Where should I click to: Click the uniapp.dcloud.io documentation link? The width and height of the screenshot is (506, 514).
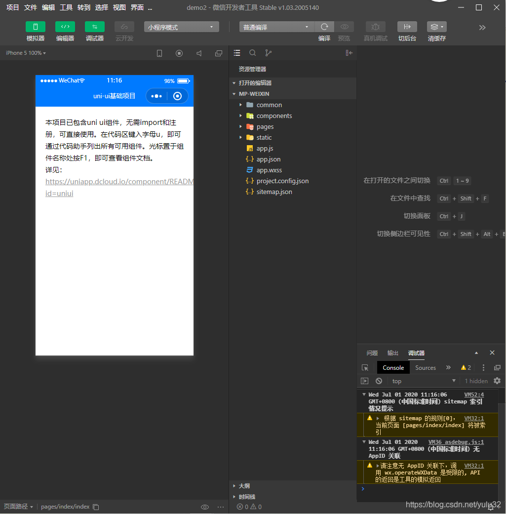click(x=119, y=182)
